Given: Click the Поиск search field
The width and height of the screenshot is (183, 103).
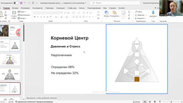Looking at the screenshot, I should 115,3.
